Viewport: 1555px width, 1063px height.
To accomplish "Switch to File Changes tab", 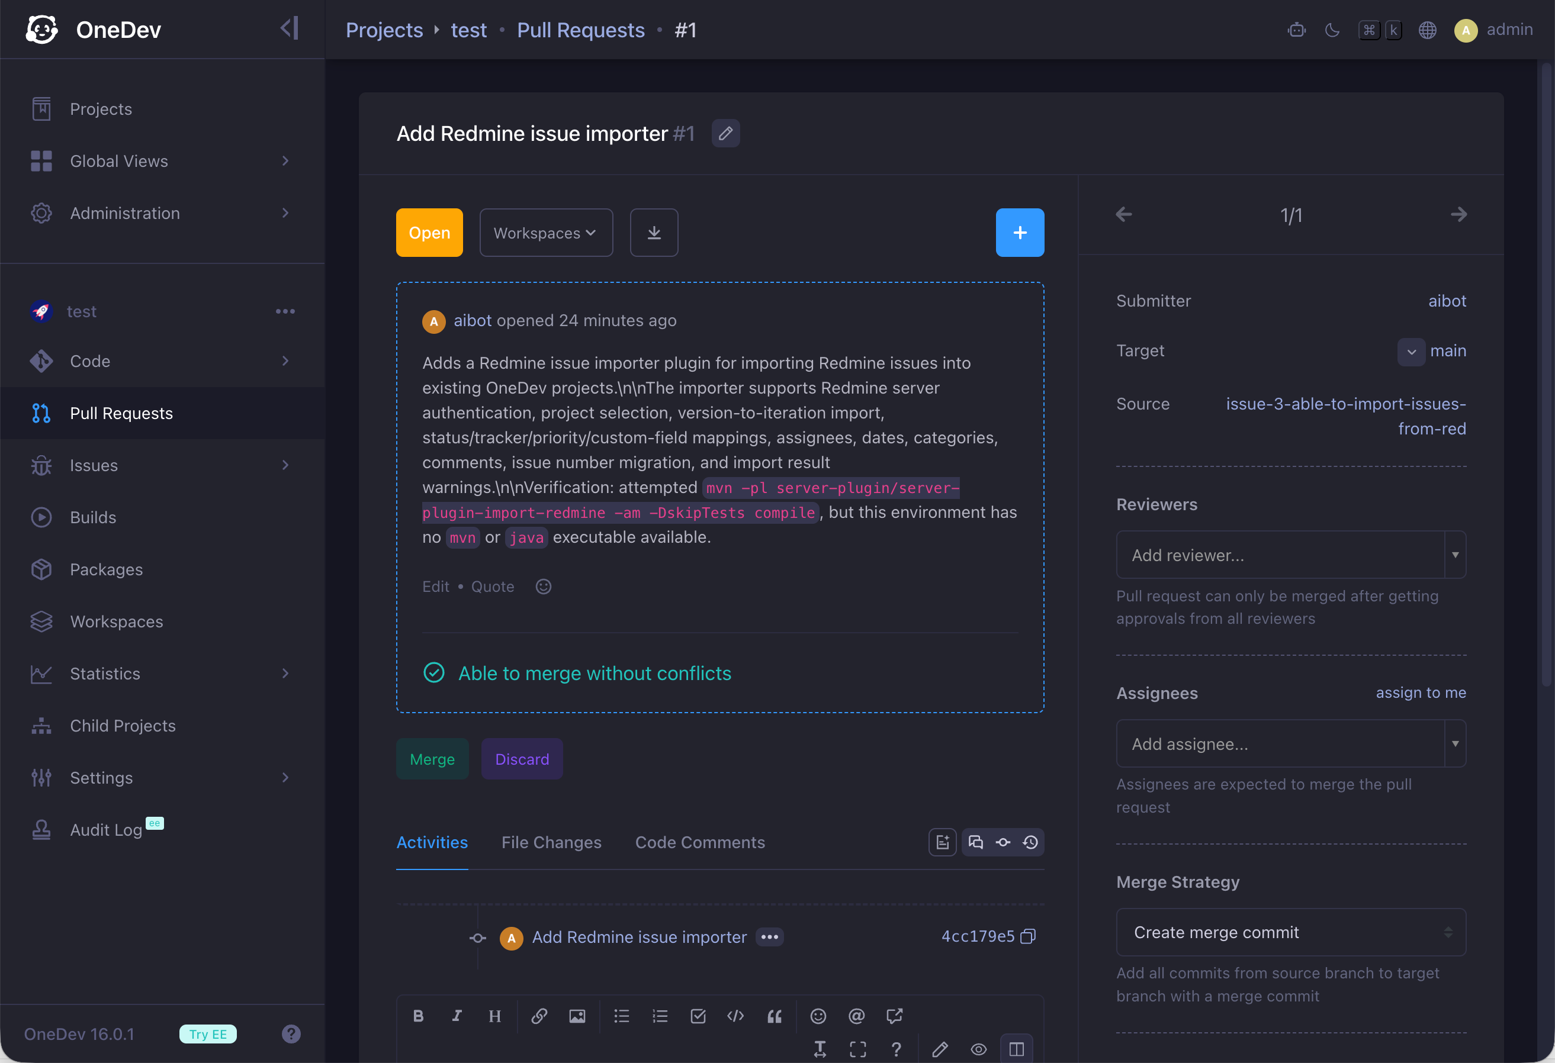I will [x=551, y=842].
